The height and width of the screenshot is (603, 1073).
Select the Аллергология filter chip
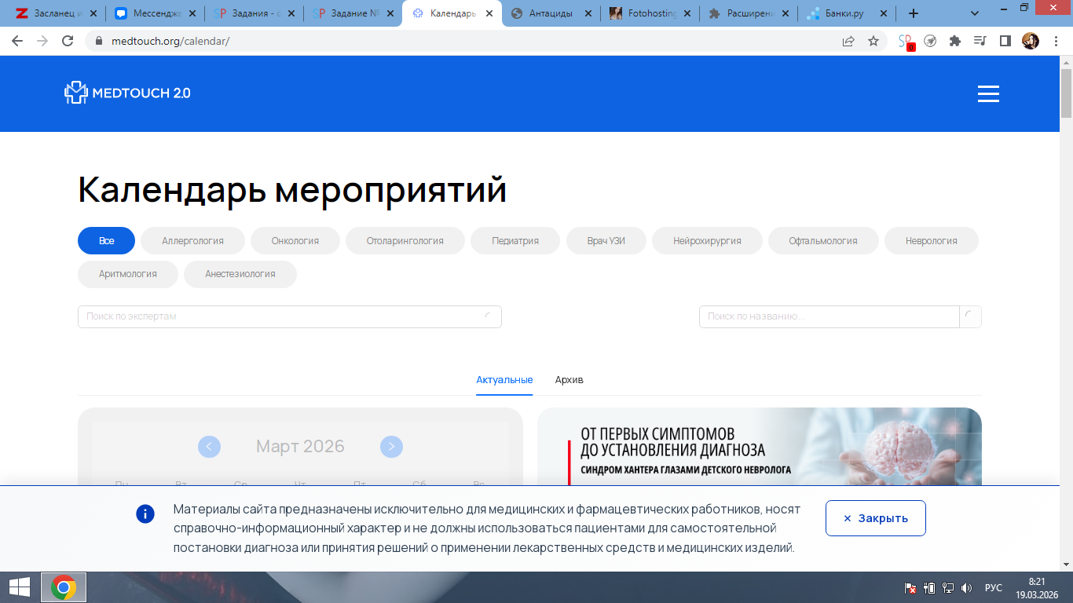(x=192, y=241)
